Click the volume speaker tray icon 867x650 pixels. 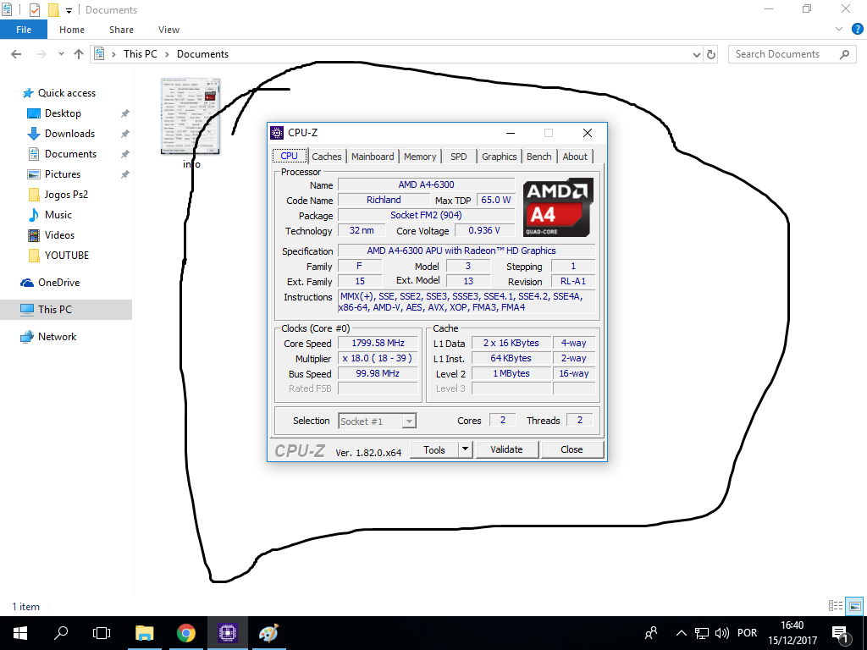pyautogui.click(x=721, y=633)
